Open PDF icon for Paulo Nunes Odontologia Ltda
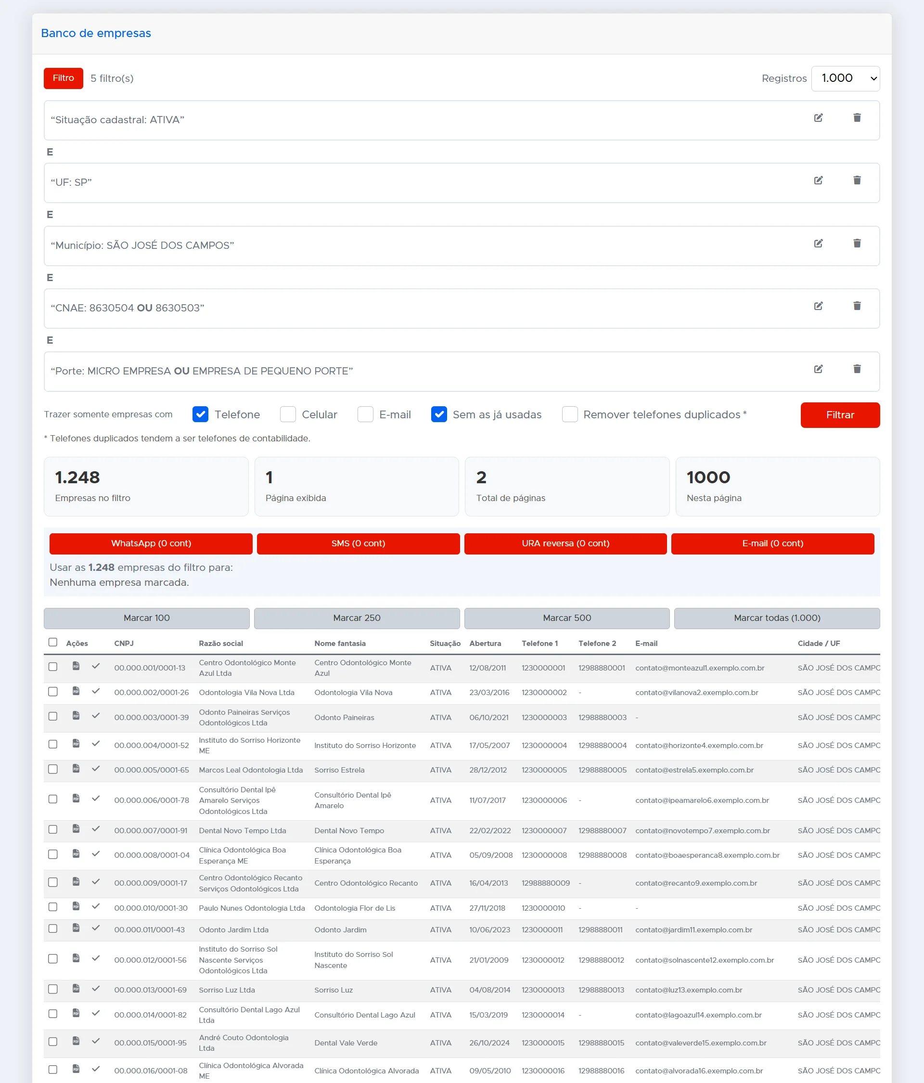The image size is (924, 1083). click(76, 906)
